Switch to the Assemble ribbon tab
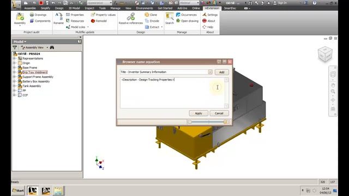The width and height of the screenshot is (349, 196). (x=30, y=8)
